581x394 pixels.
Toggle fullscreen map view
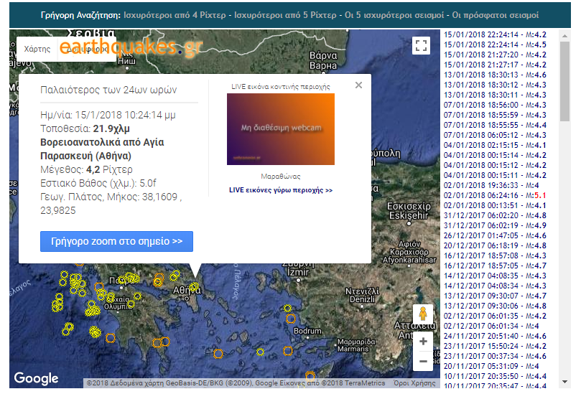tap(421, 46)
